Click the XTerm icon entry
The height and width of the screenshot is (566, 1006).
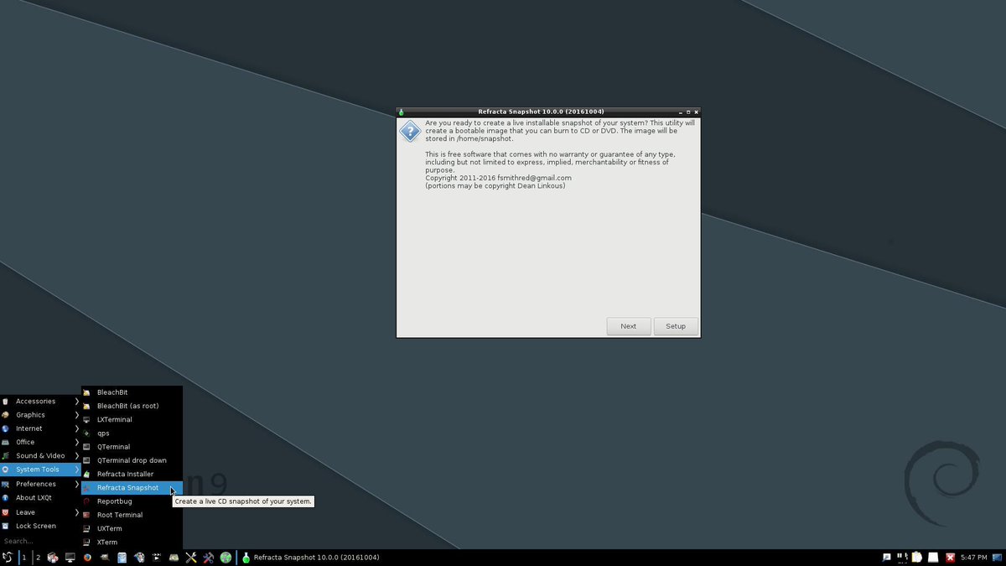[x=86, y=543]
